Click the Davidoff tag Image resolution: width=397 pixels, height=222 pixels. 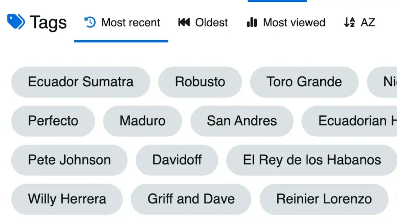pos(177,160)
